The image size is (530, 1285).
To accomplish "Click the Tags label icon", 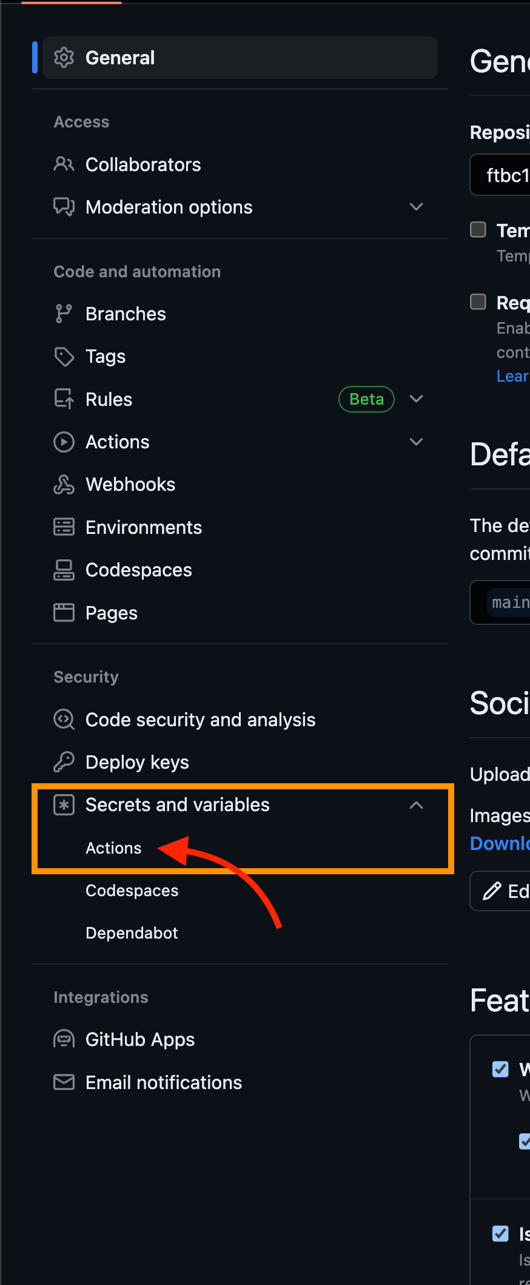I will tap(64, 356).
